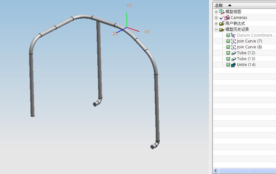The image size is (276, 174).
Task: Click the Unite (14) boolean icon
Action: 233,65
